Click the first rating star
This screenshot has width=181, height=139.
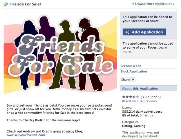(124, 97)
